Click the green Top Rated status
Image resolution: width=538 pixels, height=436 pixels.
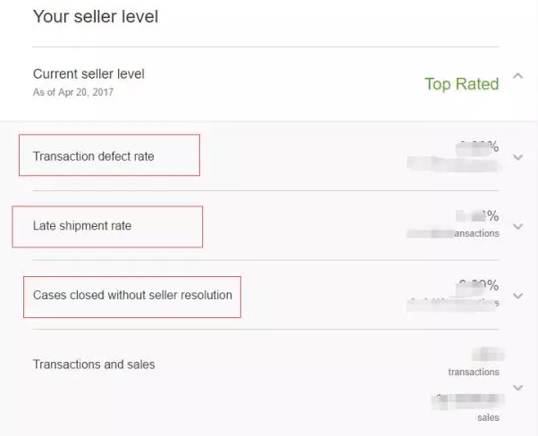pos(461,84)
